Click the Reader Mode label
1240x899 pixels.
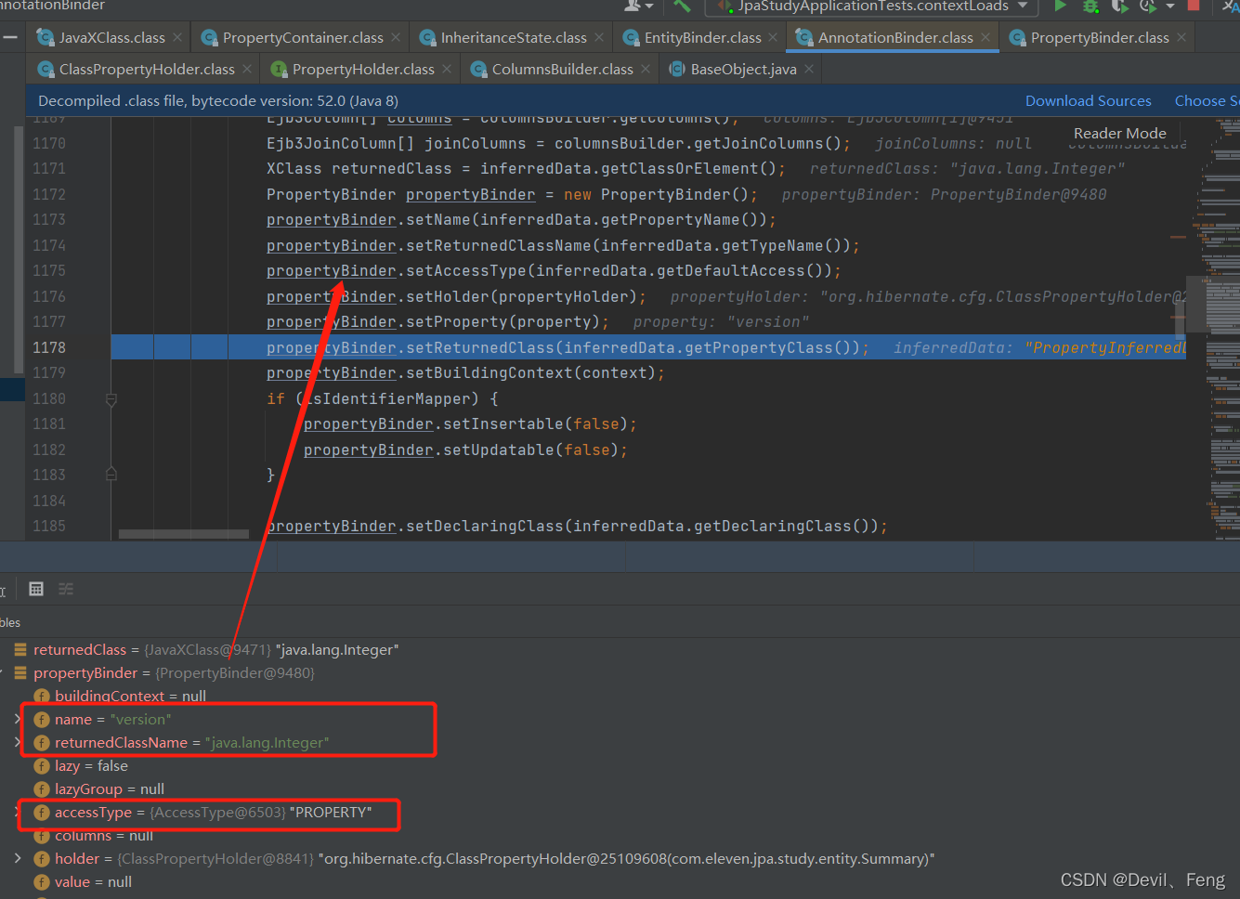point(1119,134)
